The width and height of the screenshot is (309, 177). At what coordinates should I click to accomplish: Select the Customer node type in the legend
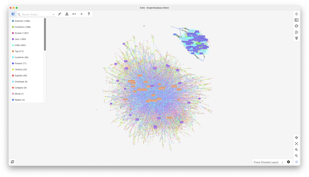coord(22,57)
